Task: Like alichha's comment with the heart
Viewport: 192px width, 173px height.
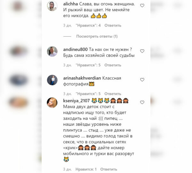Action: click(142, 5)
